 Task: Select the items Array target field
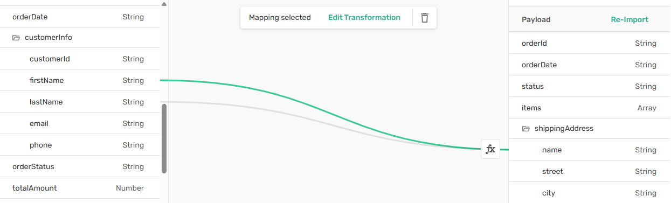[x=590, y=108]
